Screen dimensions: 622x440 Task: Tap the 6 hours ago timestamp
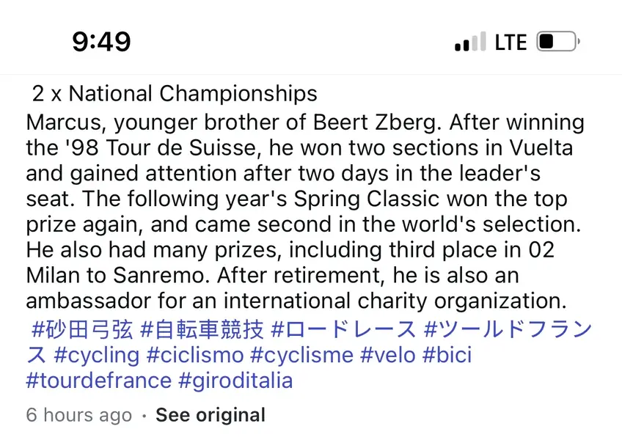point(79,415)
